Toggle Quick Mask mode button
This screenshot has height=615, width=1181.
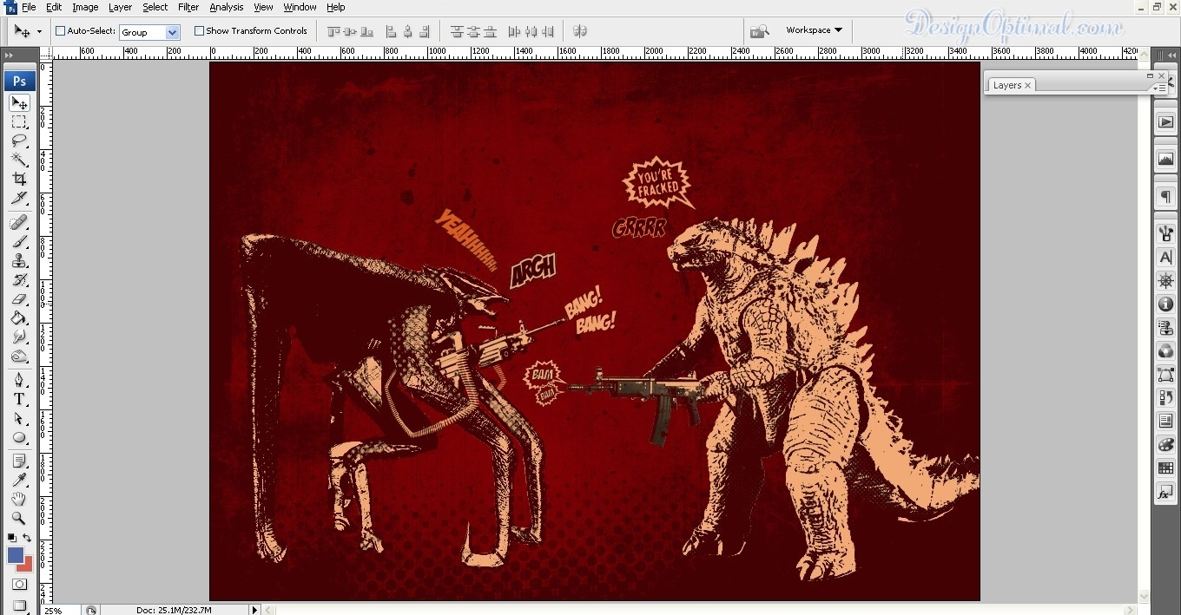click(19, 586)
